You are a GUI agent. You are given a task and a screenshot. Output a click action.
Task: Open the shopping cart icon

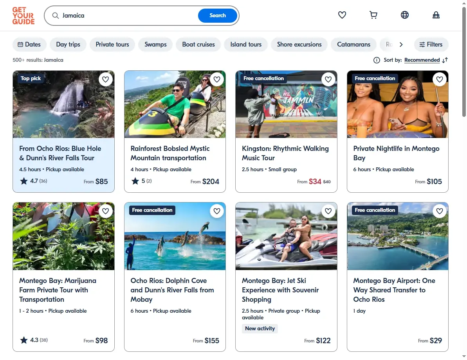(x=373, y=15)
